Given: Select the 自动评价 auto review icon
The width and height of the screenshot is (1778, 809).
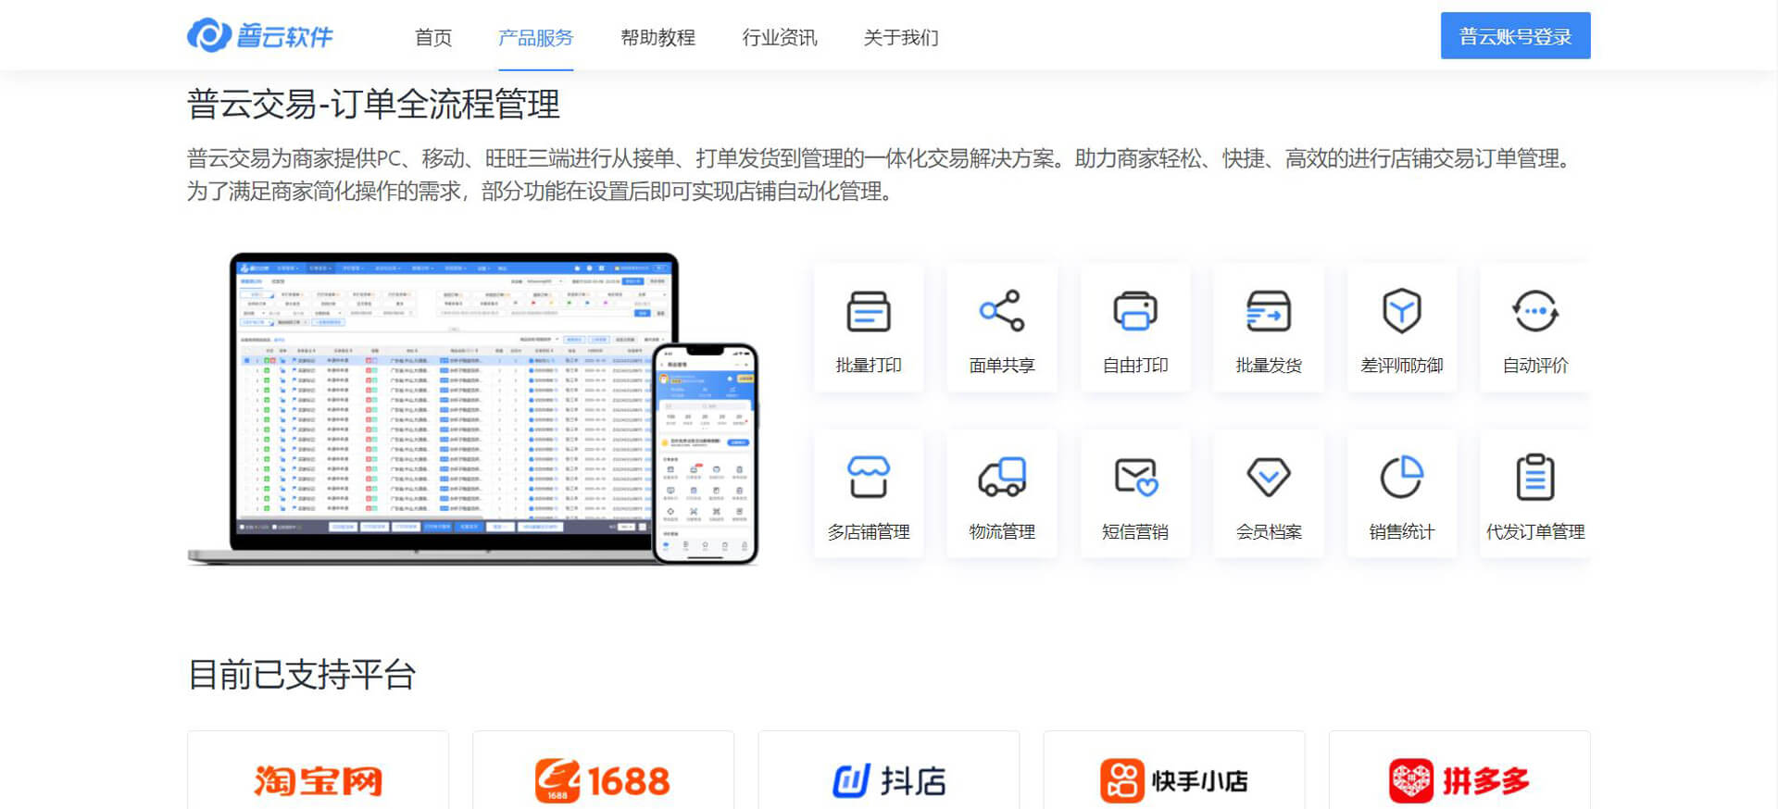Looking at the screenshot, I should [1534, 312].
